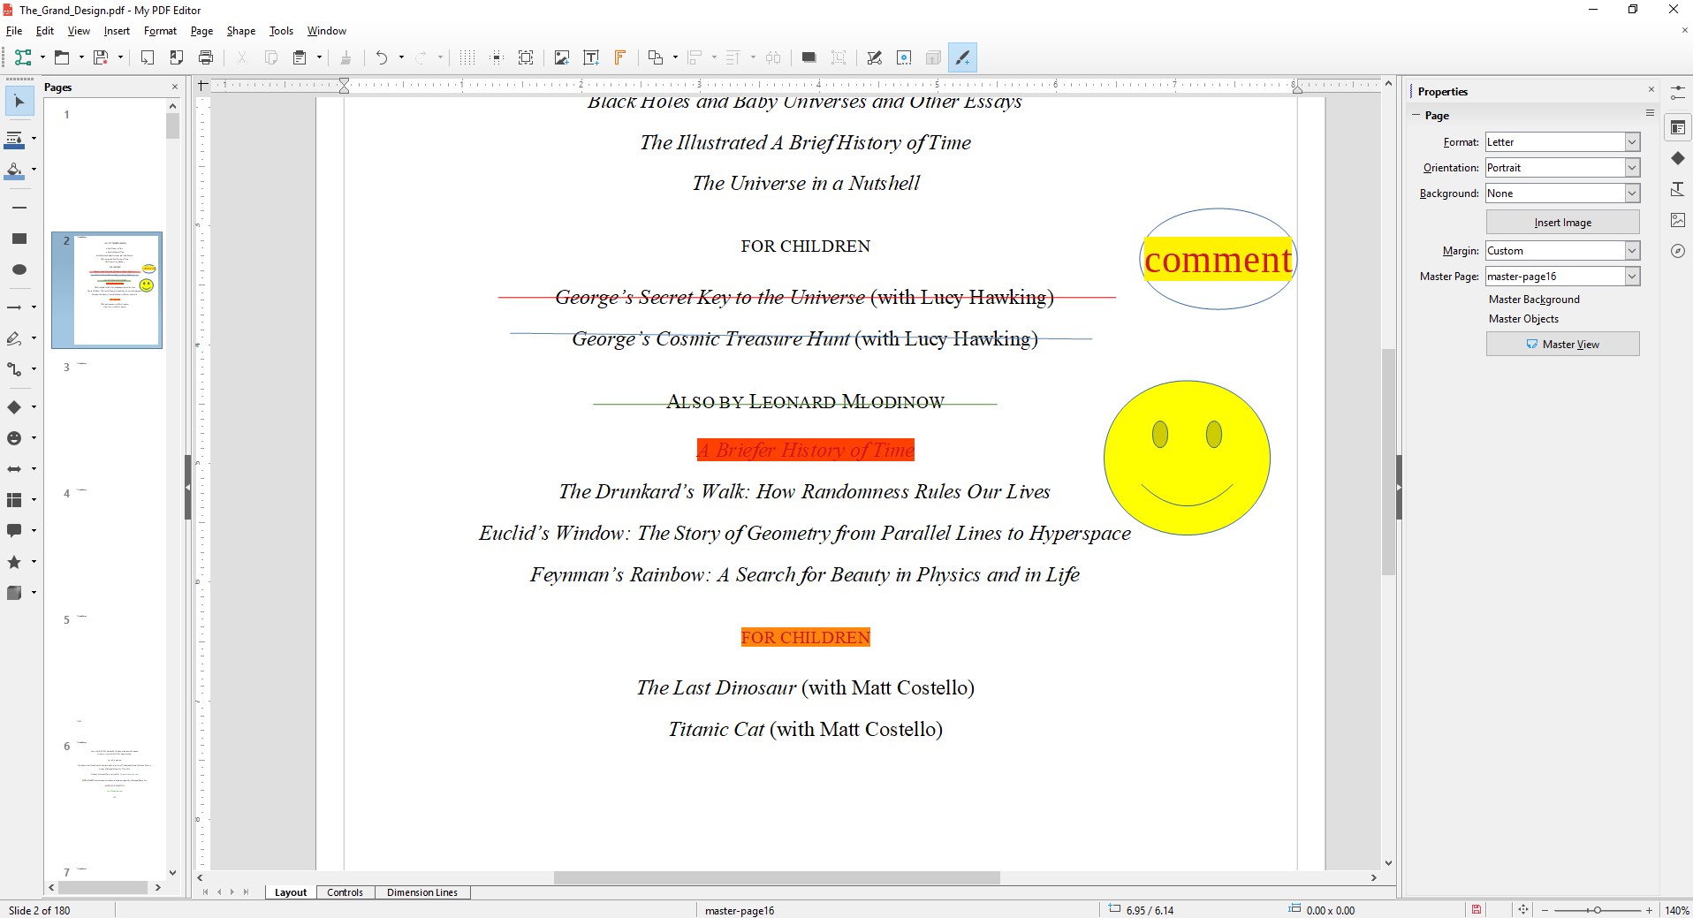Click the Export icon in the toolbar
This screenshot has width=1693, height=918.
[148, 57]
